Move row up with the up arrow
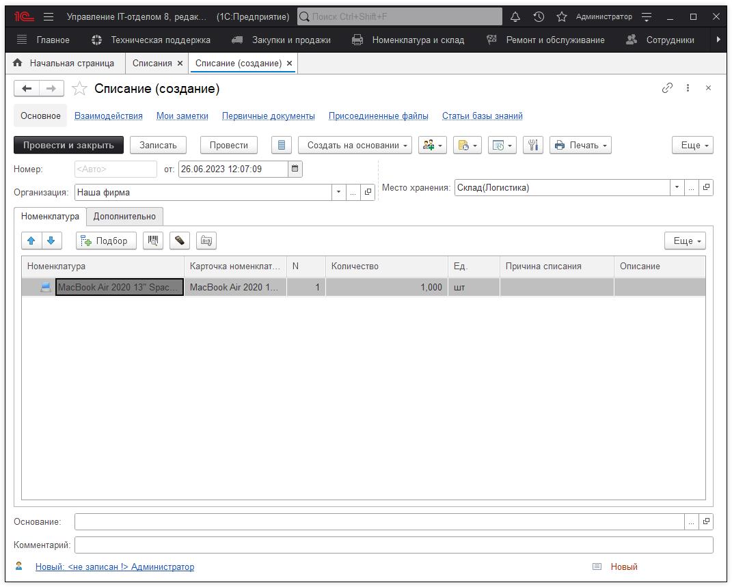The height and width of the screenshot is (587, 732). pos(31,241)
